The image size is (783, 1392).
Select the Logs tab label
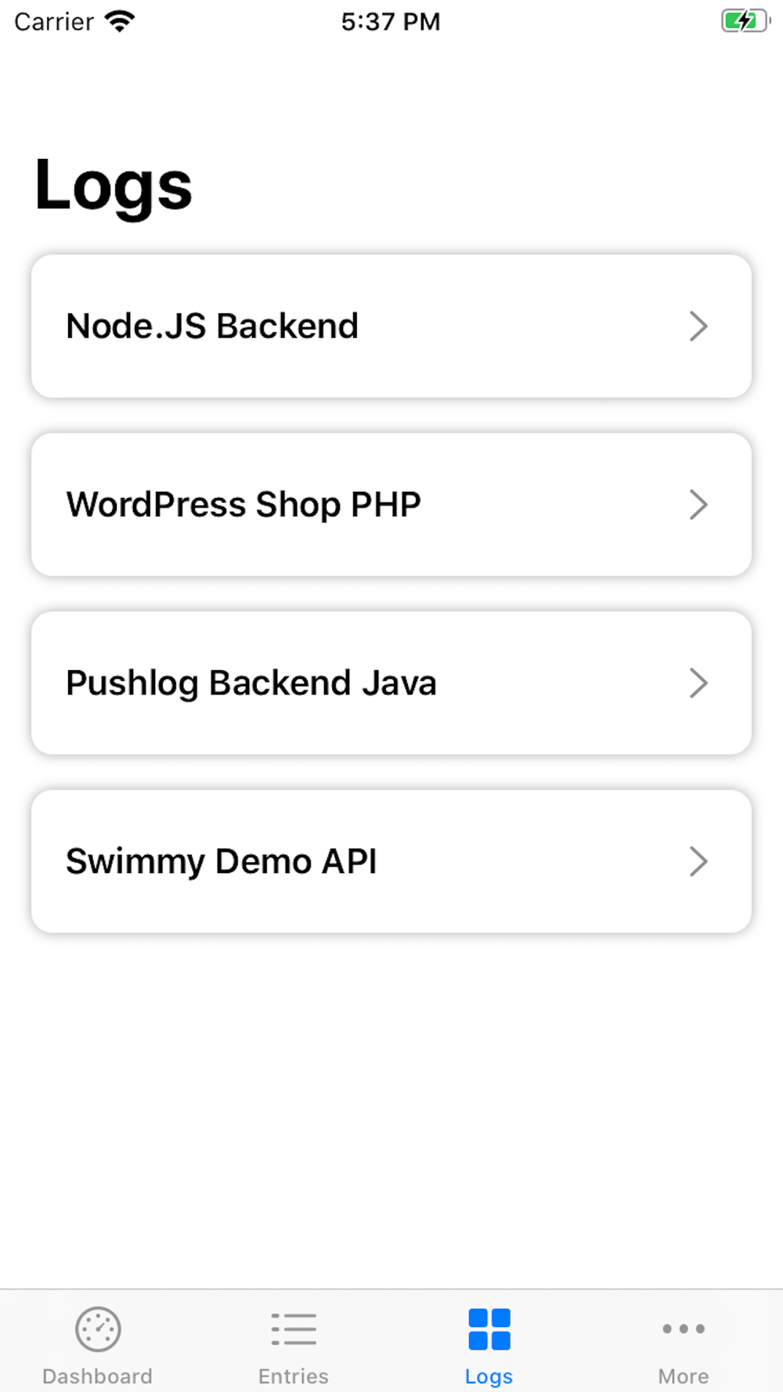(489, 1376)
